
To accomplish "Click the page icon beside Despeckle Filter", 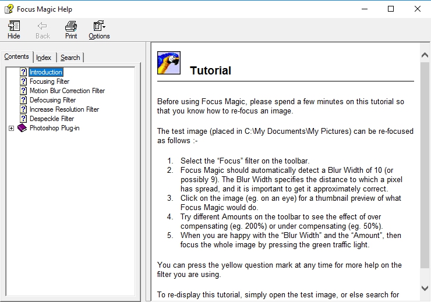I will 23,119.
